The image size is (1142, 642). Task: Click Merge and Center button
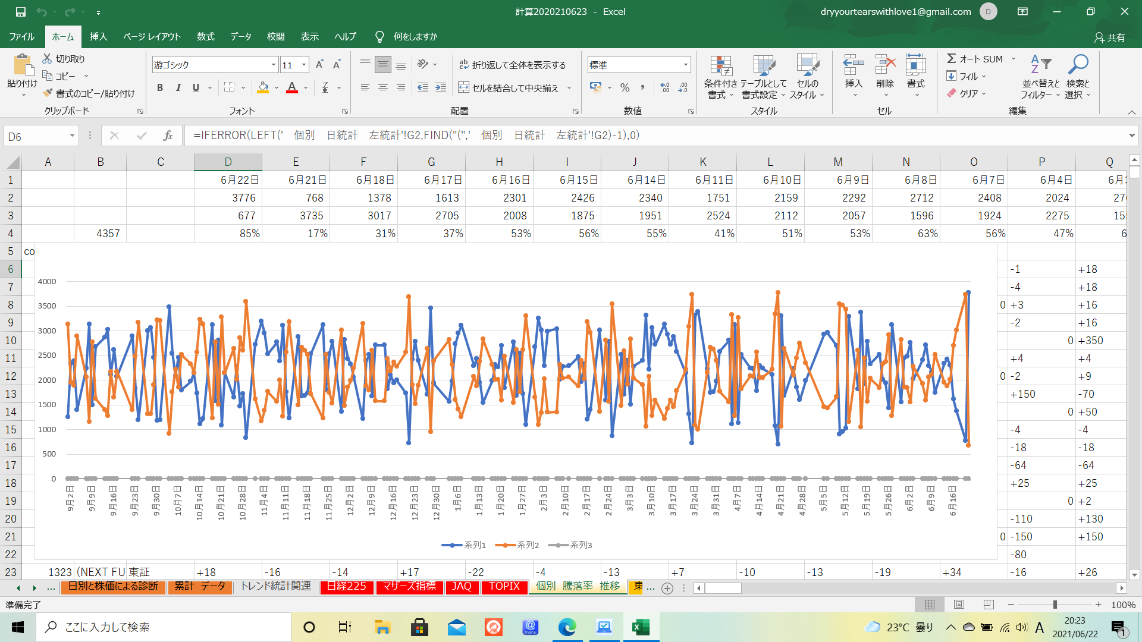point(509,88)
